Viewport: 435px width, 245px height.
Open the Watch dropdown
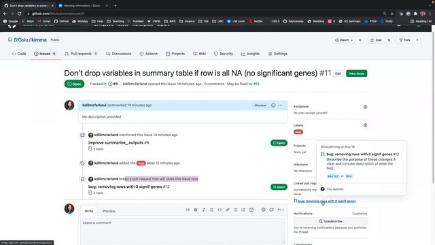344,40
